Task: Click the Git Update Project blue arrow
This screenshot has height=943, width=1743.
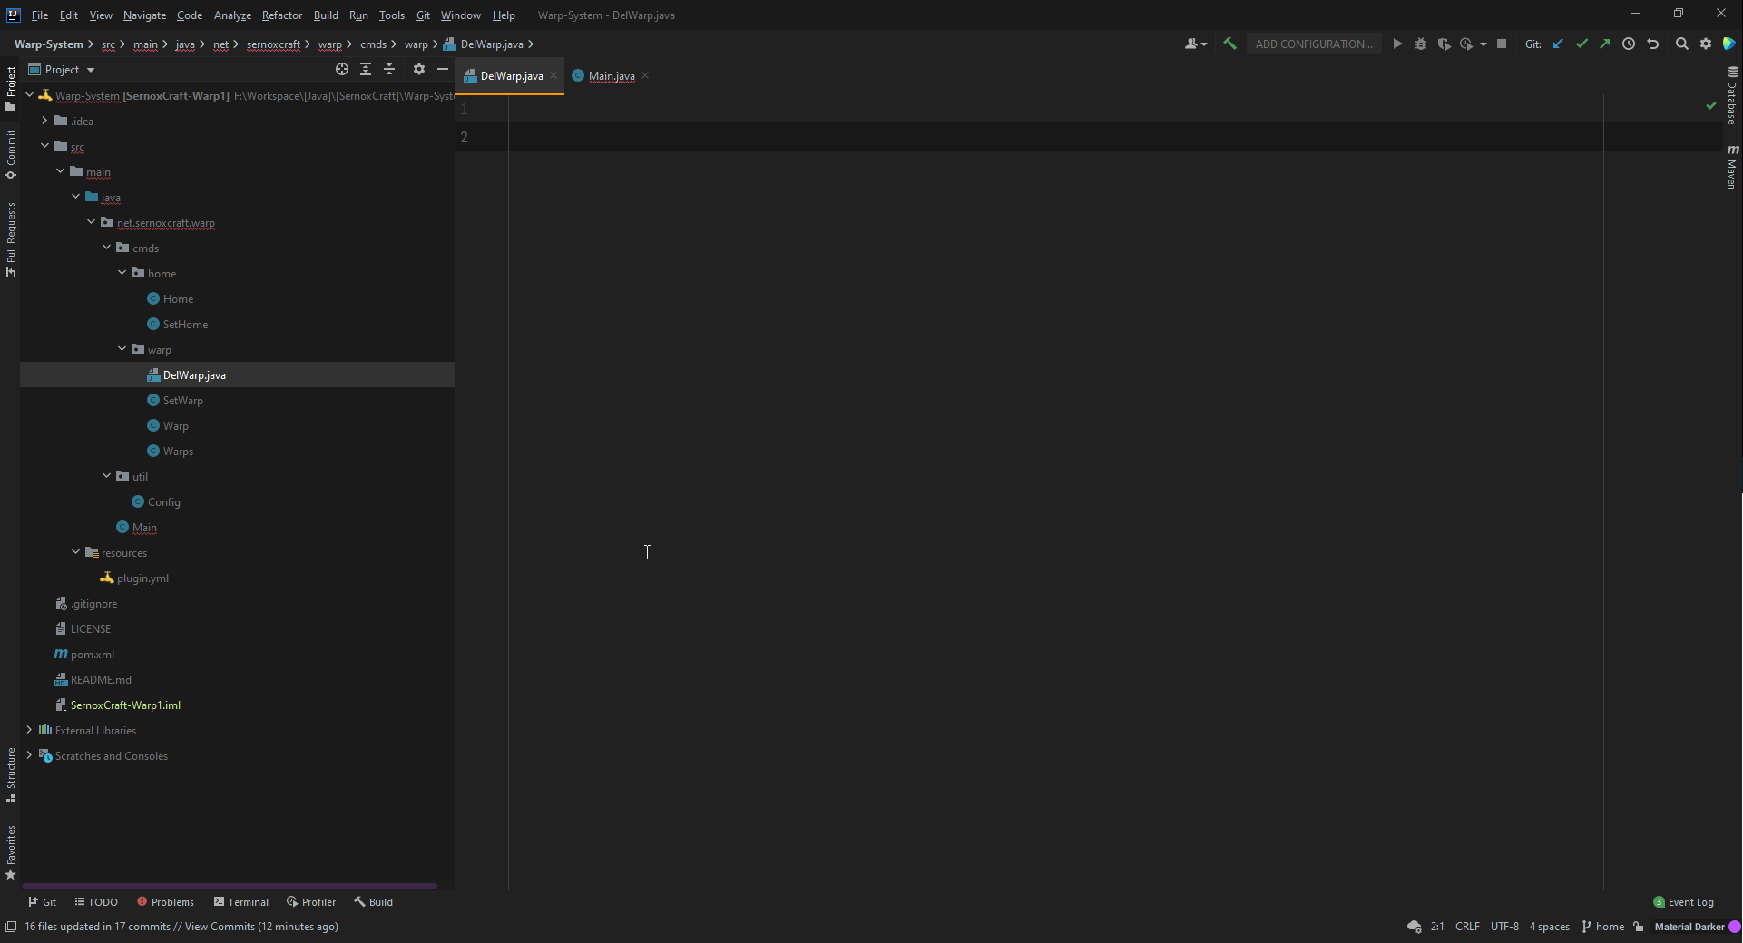Action: (x=1558, y=44)
